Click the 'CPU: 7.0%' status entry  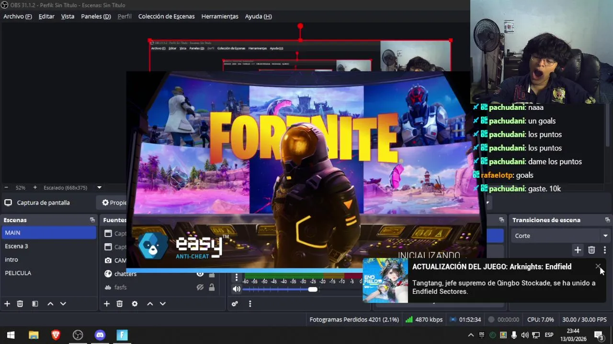540,320
